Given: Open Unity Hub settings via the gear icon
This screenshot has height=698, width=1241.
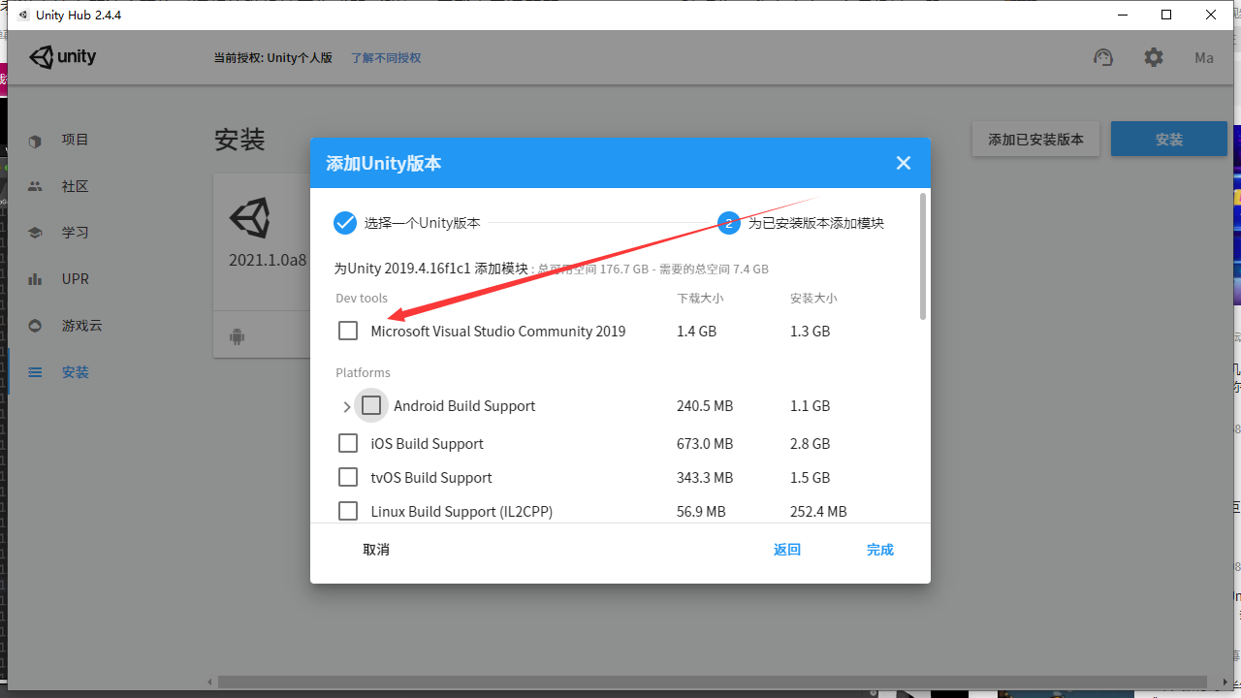Looking at the screenshot, I should click(x=1153, y=57).
